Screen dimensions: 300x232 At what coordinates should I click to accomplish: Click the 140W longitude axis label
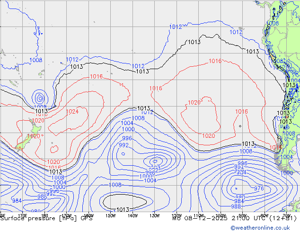[x=133, y=215]
